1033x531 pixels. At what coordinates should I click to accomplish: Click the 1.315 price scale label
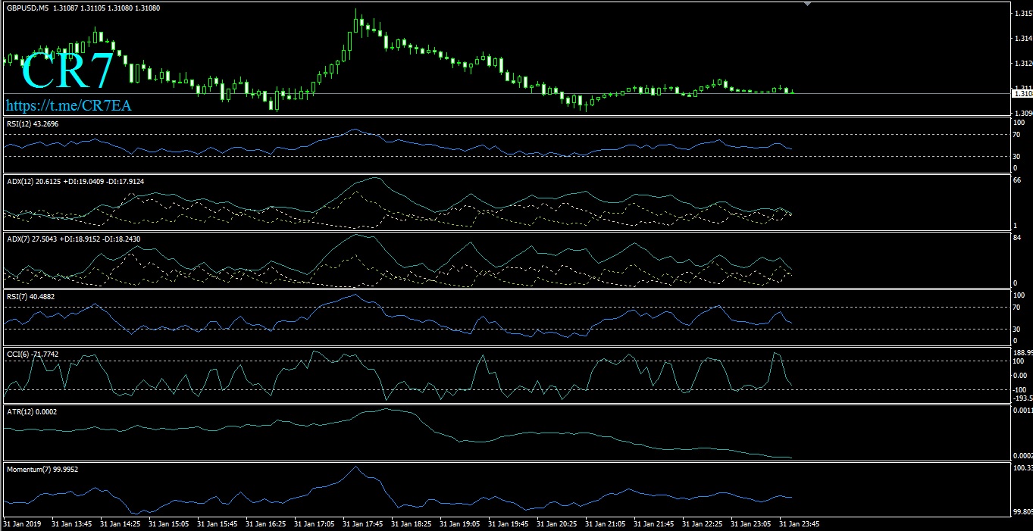tap(1022, 14)
